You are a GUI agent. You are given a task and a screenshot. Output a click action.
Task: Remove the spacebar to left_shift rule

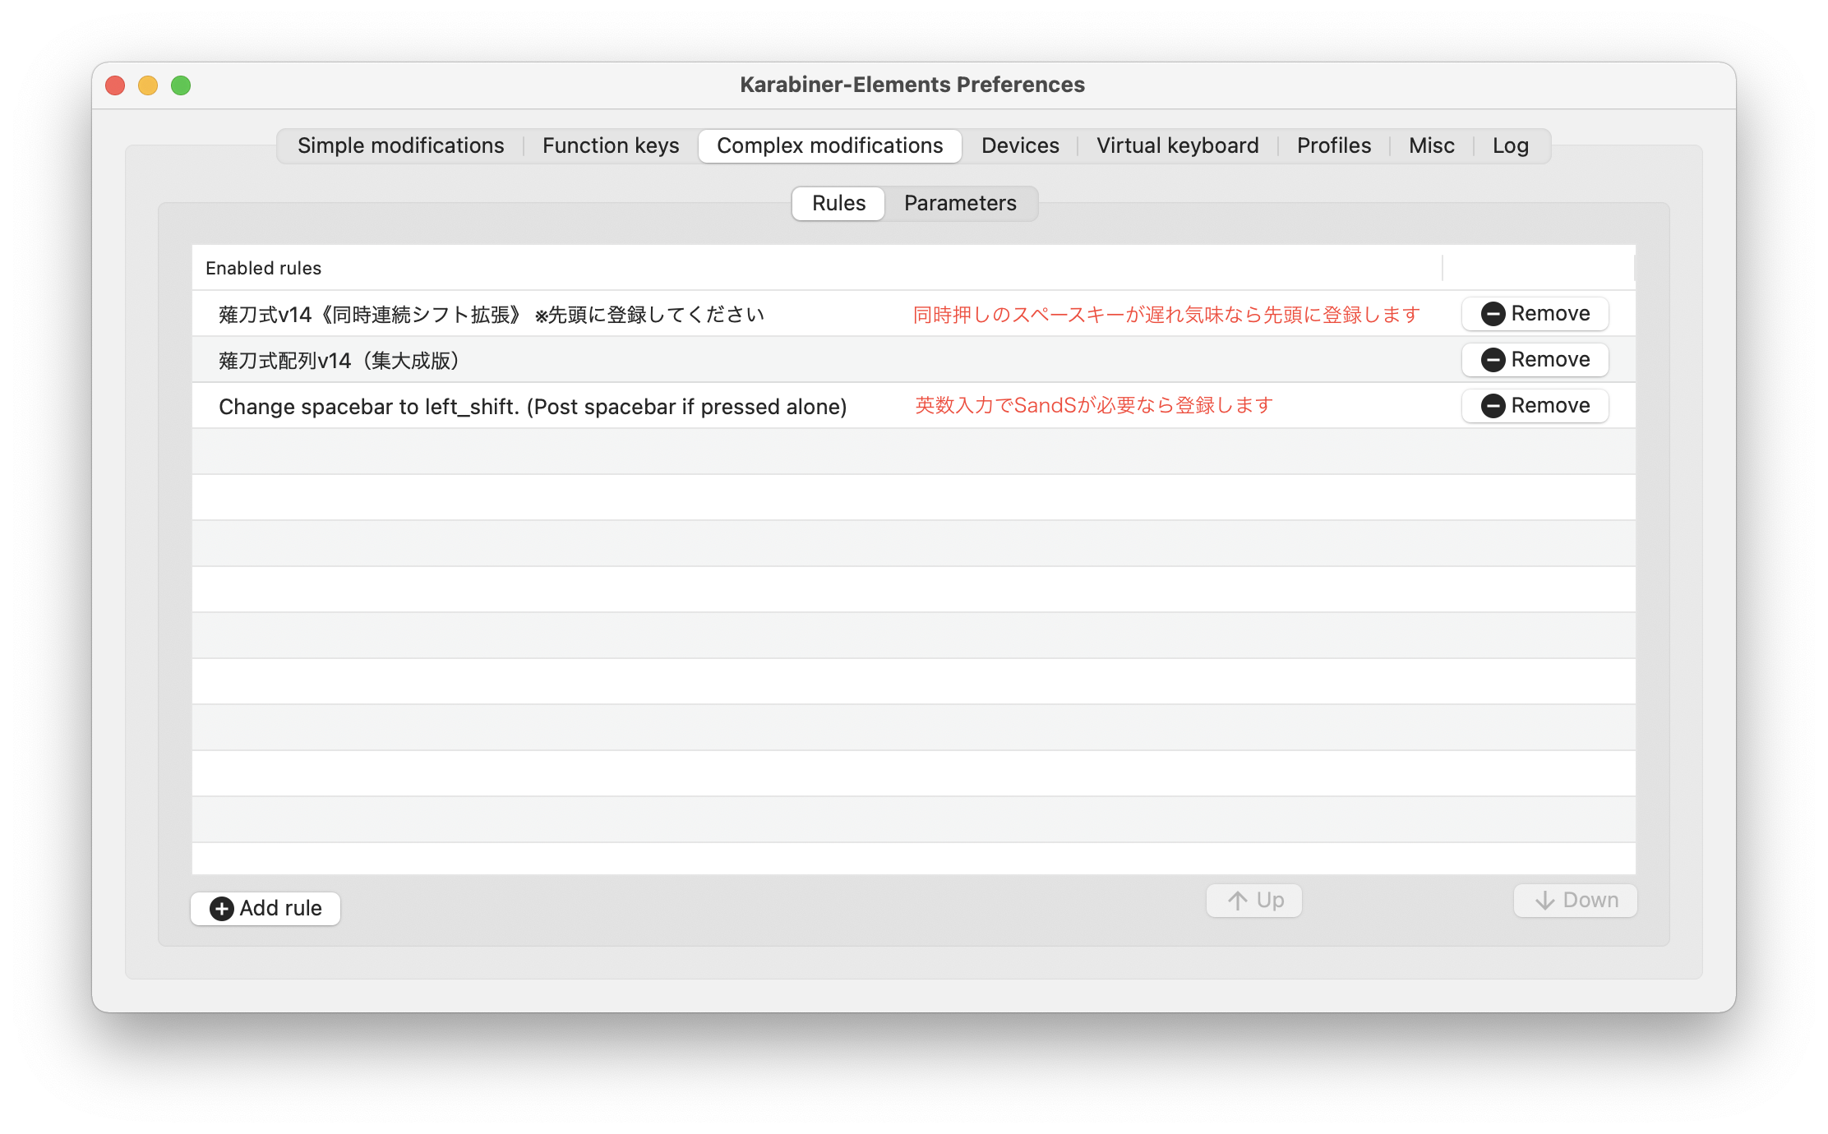click(x=1535, y=406)
